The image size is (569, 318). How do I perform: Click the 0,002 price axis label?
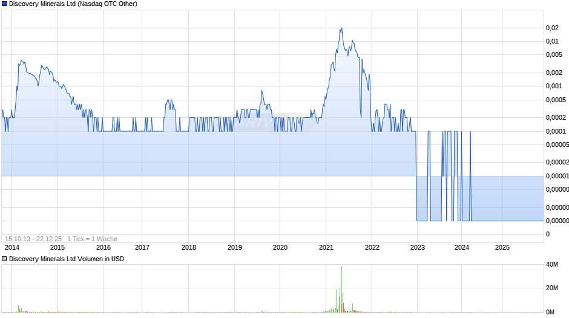pos(554,73)
